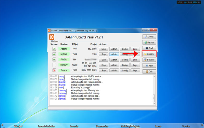Viewport: 204px width, 128px height.
Task: Open the Apache Logs dropdown
Action: pyautogui.click(x=135, y=49)
